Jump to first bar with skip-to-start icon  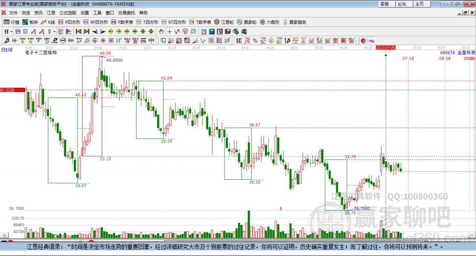click(x=78, y=31)
